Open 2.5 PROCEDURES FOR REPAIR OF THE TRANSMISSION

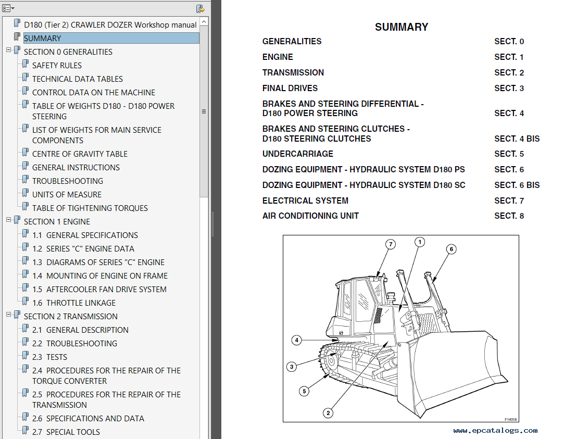click(106, 400)
